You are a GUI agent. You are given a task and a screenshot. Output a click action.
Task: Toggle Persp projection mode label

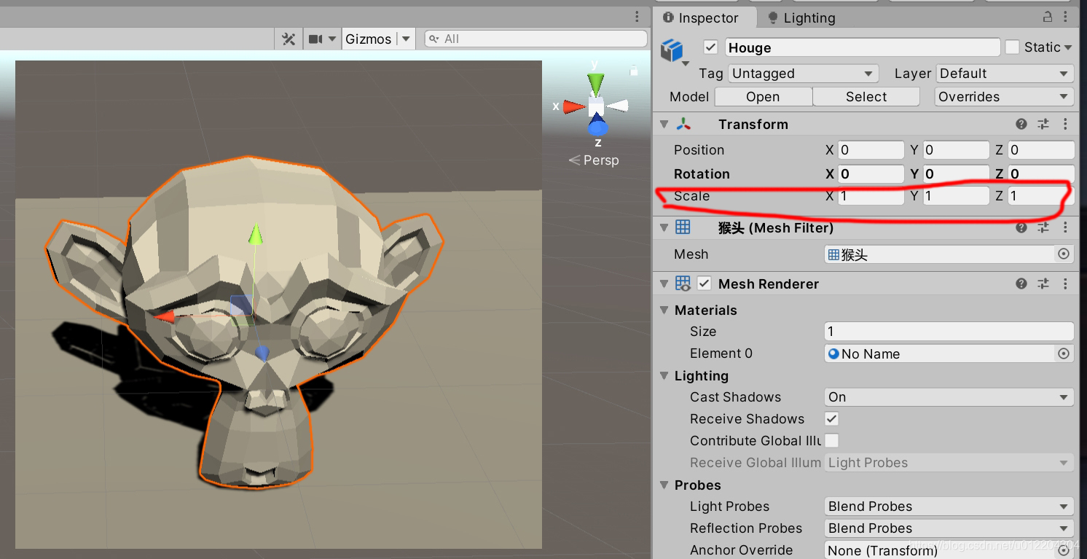pos(594,160)
